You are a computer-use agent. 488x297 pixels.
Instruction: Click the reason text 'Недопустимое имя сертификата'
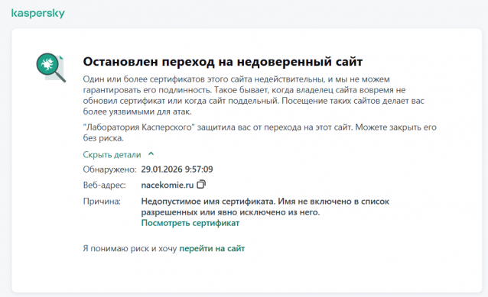[208, 202]
